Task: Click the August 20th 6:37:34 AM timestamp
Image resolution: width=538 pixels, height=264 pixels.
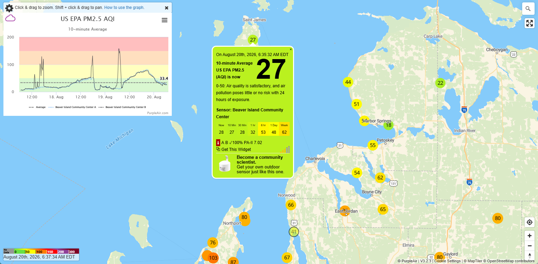Action: pyautogui.click(x=39, y=257)
